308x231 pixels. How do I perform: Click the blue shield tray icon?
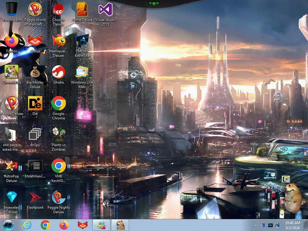click(263, 225)
